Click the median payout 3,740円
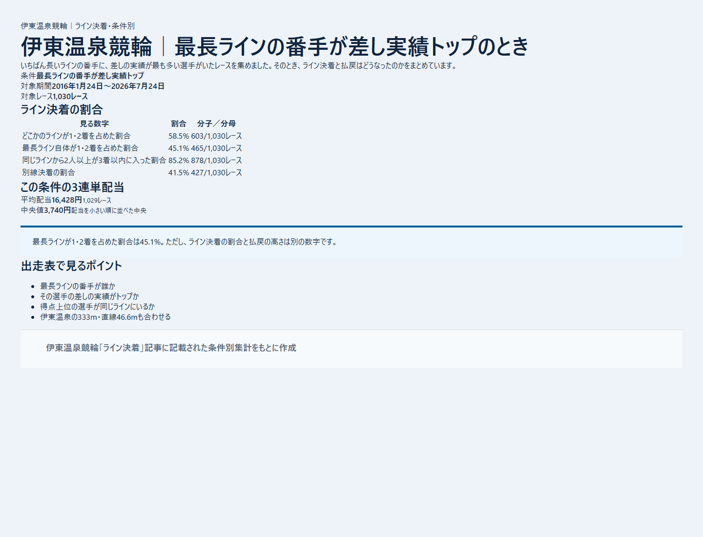 [57, 210]
